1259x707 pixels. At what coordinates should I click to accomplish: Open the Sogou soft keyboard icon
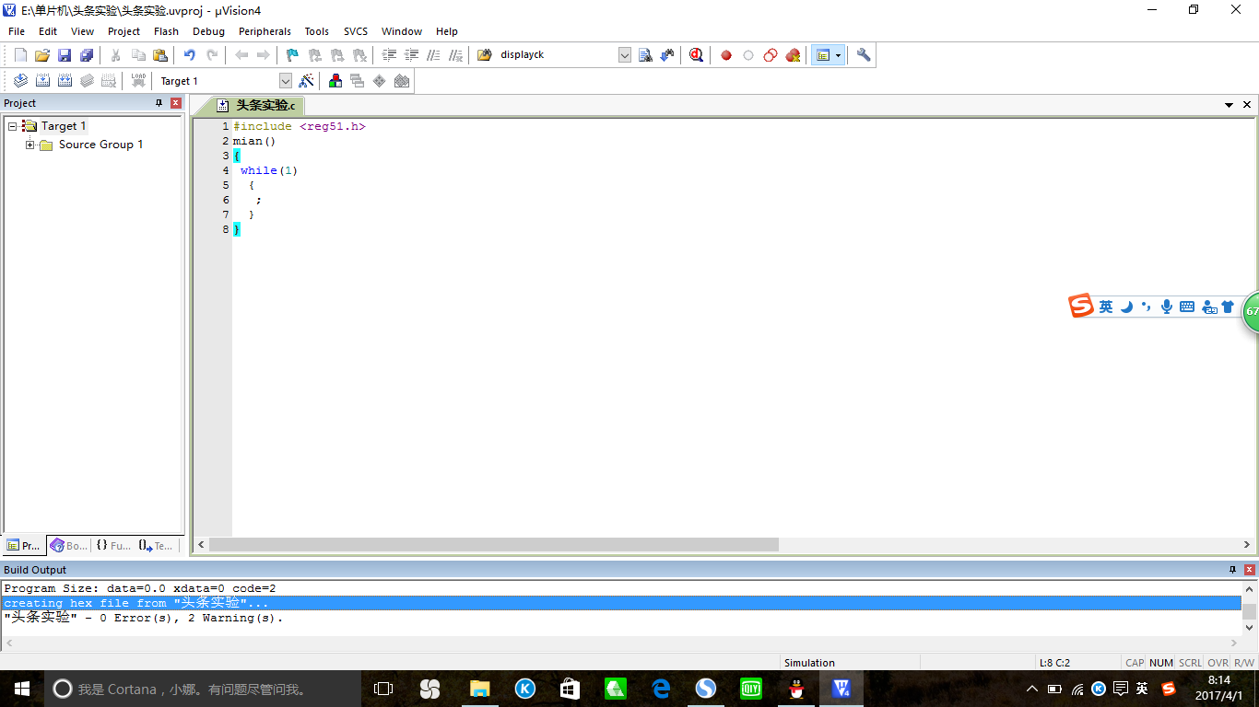1187,307
